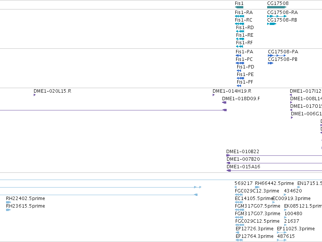
Task: Select the CG17508 gene label
Action: pyautogui.click(x=278, y=3)
